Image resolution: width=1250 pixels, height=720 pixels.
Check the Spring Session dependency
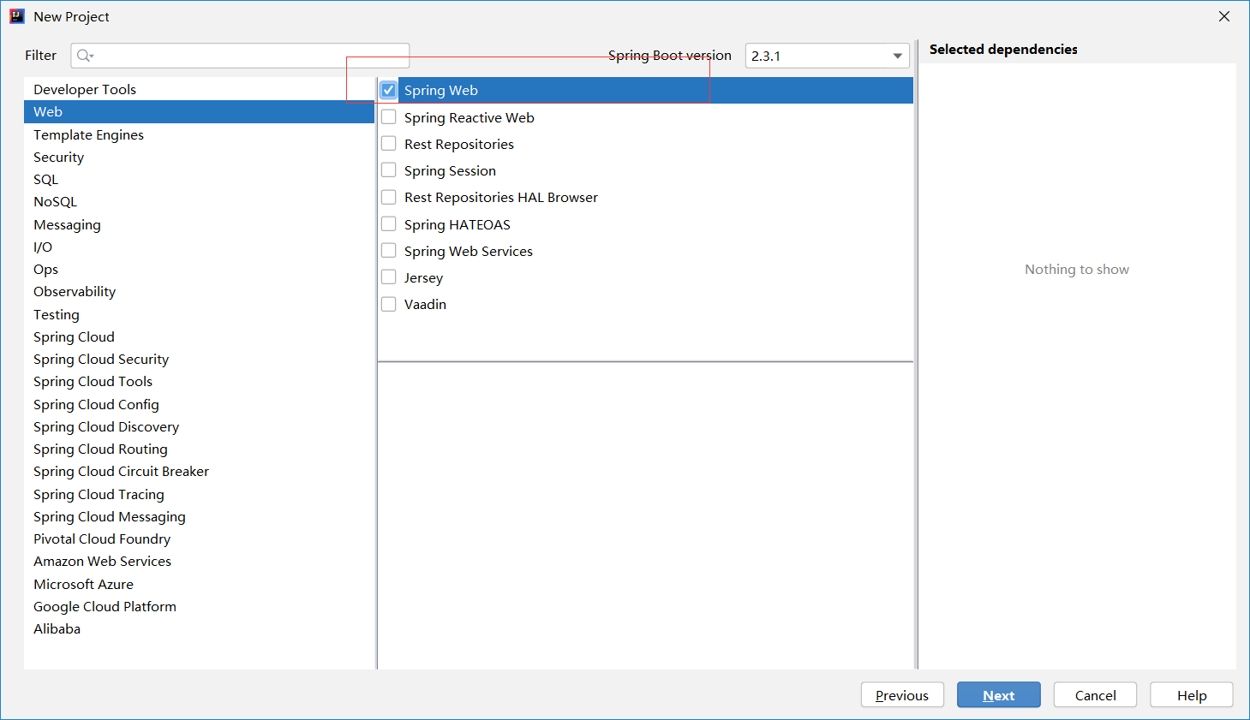click(389, 170)
